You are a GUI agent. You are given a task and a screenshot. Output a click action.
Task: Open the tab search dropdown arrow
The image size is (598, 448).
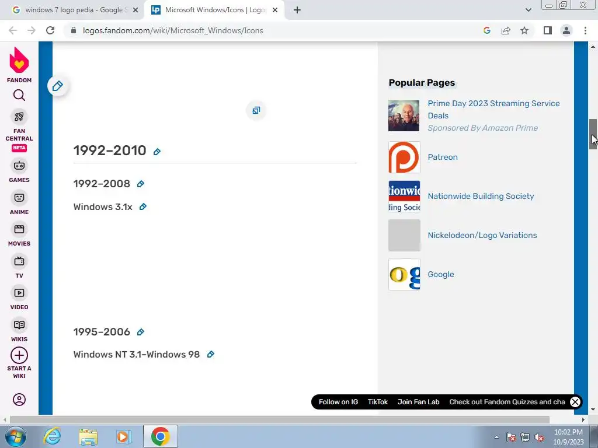click(528, 10)
